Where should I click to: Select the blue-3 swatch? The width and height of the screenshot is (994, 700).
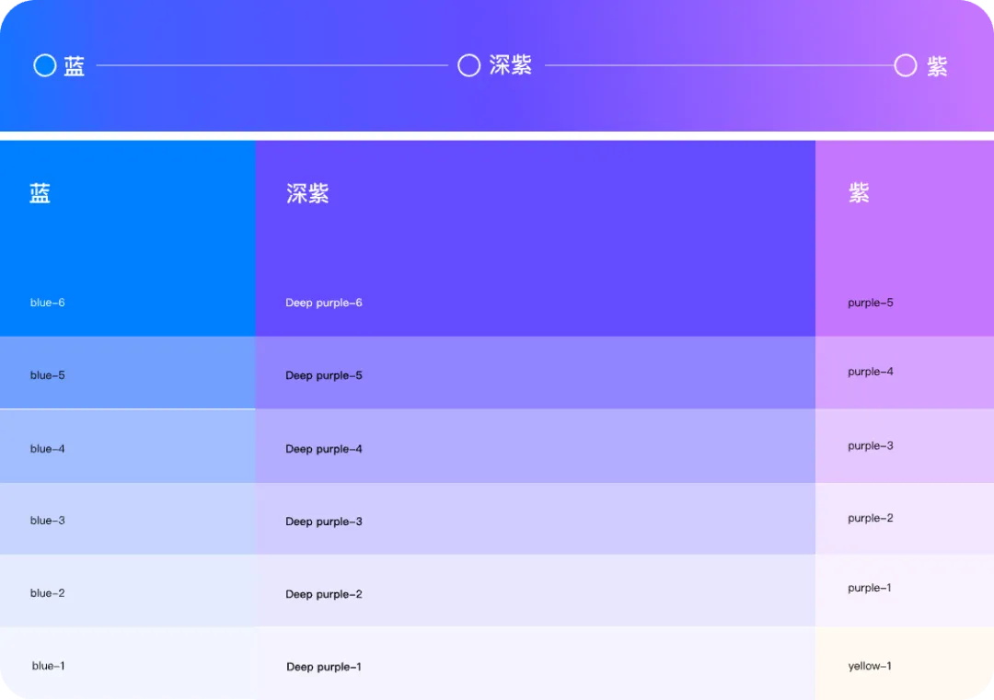click(x=127, y=519)
